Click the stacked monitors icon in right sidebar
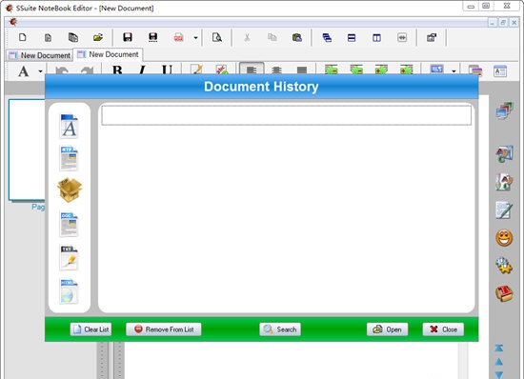 point(504,110)
